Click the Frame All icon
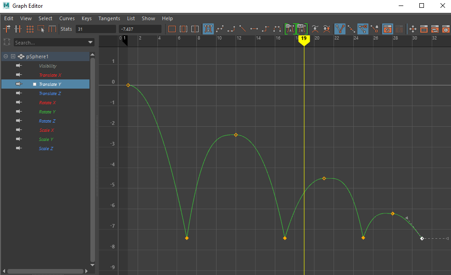This screenshot has width=451, height=275. (172, 29)
